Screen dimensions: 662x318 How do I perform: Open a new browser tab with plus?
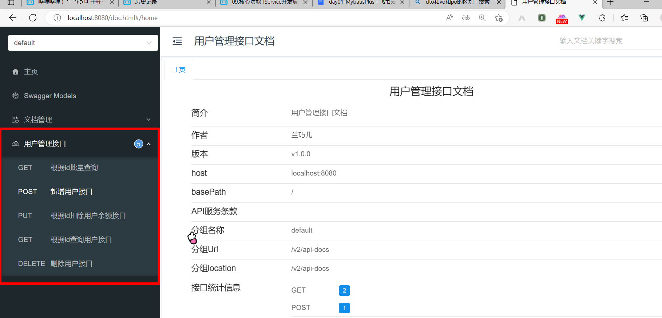coord(610,3)
